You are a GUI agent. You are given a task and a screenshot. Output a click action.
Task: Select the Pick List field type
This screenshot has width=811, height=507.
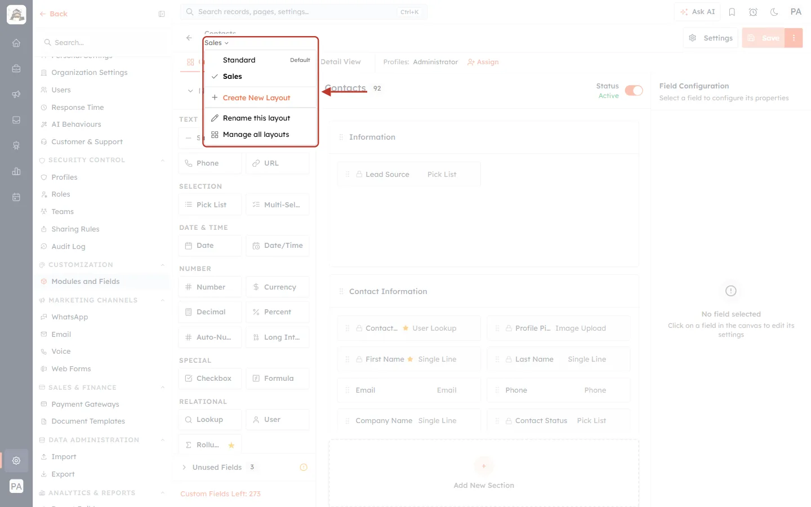[x=210, y=205]
